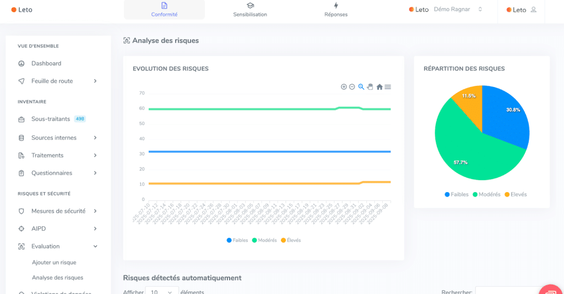Toggle Elevés slice in pie chart legend
The width and height of the screenshot is (564, 294).
(515, 194)
